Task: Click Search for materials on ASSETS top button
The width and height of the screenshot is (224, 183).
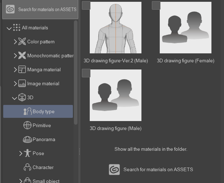Action: click(40, 9)
